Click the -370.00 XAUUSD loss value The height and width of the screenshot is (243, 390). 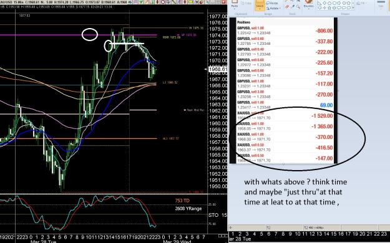click(324, 137)
